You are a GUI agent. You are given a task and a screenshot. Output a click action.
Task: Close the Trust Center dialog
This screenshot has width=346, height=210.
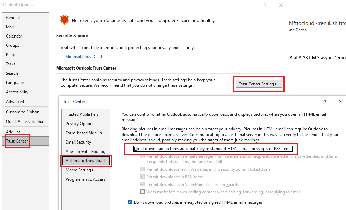pyautogui.click(x=340, y=102)
